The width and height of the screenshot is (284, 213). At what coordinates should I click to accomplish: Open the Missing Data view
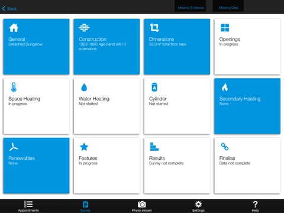click(x=228, y=8)
